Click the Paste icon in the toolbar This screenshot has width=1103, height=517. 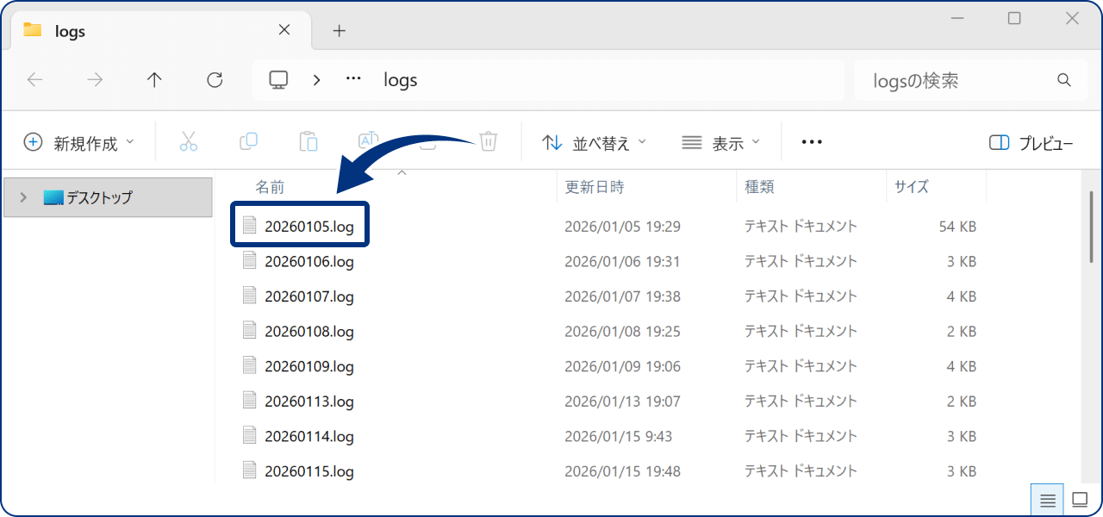pos(308,141)
